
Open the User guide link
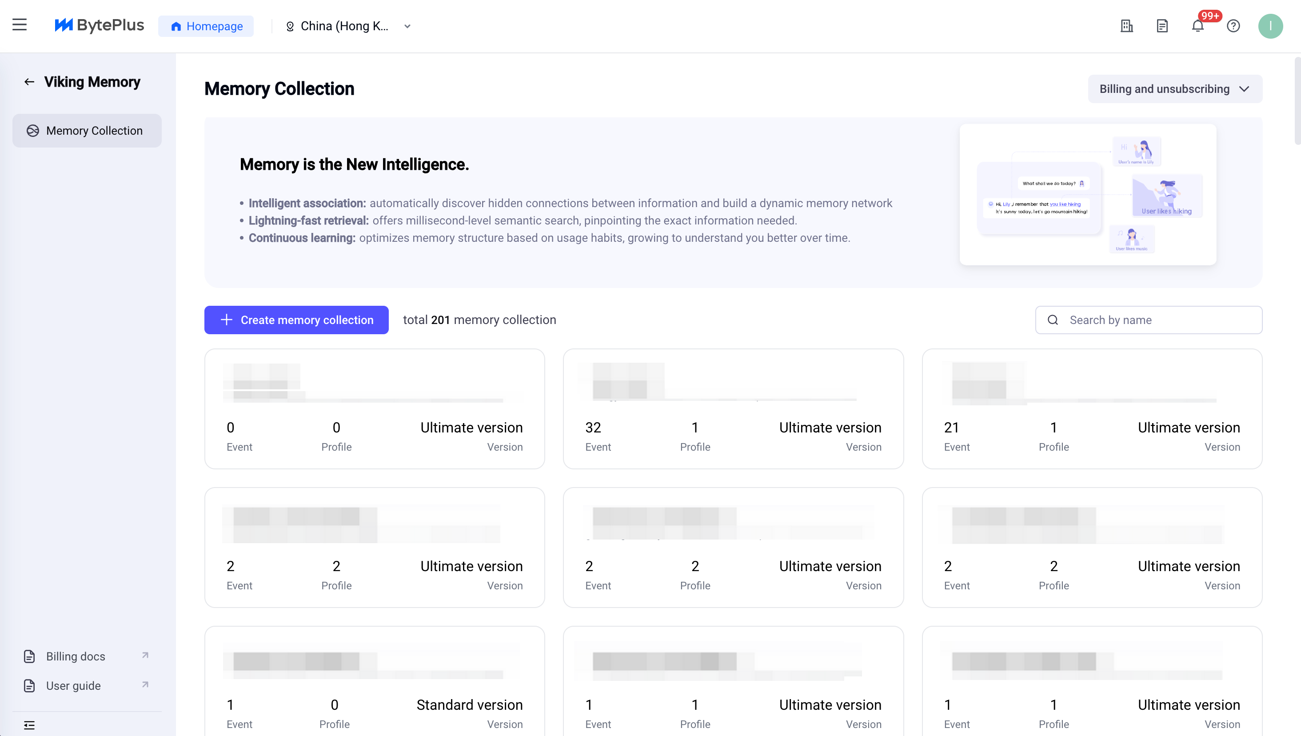coord(73,685)
